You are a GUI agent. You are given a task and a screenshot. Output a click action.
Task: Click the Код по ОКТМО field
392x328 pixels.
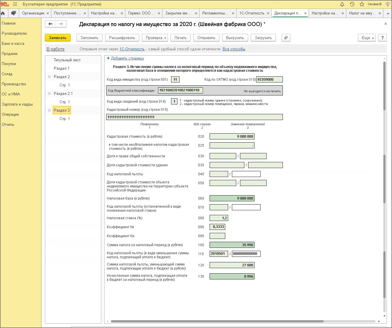pos(270,79)
